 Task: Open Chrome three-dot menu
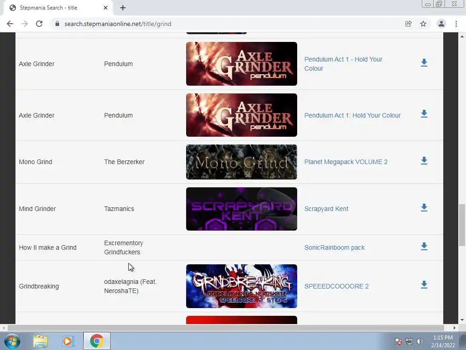(456, 24)
